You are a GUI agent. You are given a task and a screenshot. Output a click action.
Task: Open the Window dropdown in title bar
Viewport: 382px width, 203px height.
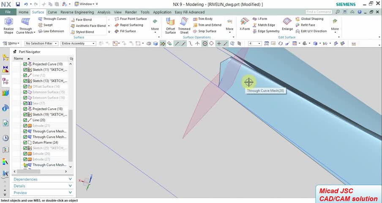pos(84,4)
